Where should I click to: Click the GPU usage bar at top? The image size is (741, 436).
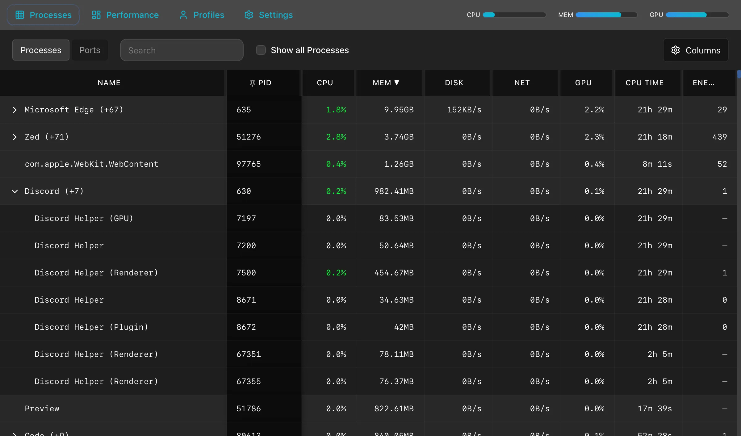tap(697, 15)
